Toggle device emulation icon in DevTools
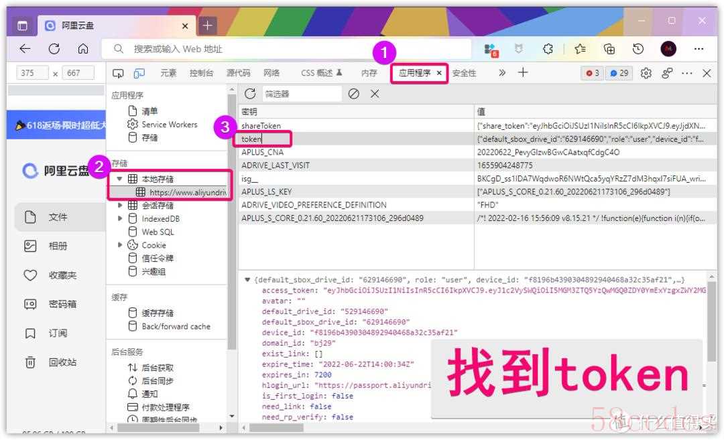Screen dimensions: 724x440 click(x=139, y=74)
